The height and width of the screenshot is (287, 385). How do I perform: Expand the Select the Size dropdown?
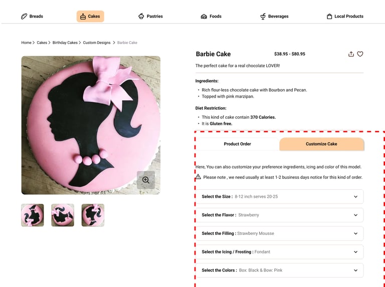click(x=279, y=196)
